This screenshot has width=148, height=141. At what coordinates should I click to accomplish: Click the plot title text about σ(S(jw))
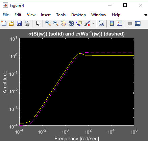pyautogui.click(x=77, y=34)
